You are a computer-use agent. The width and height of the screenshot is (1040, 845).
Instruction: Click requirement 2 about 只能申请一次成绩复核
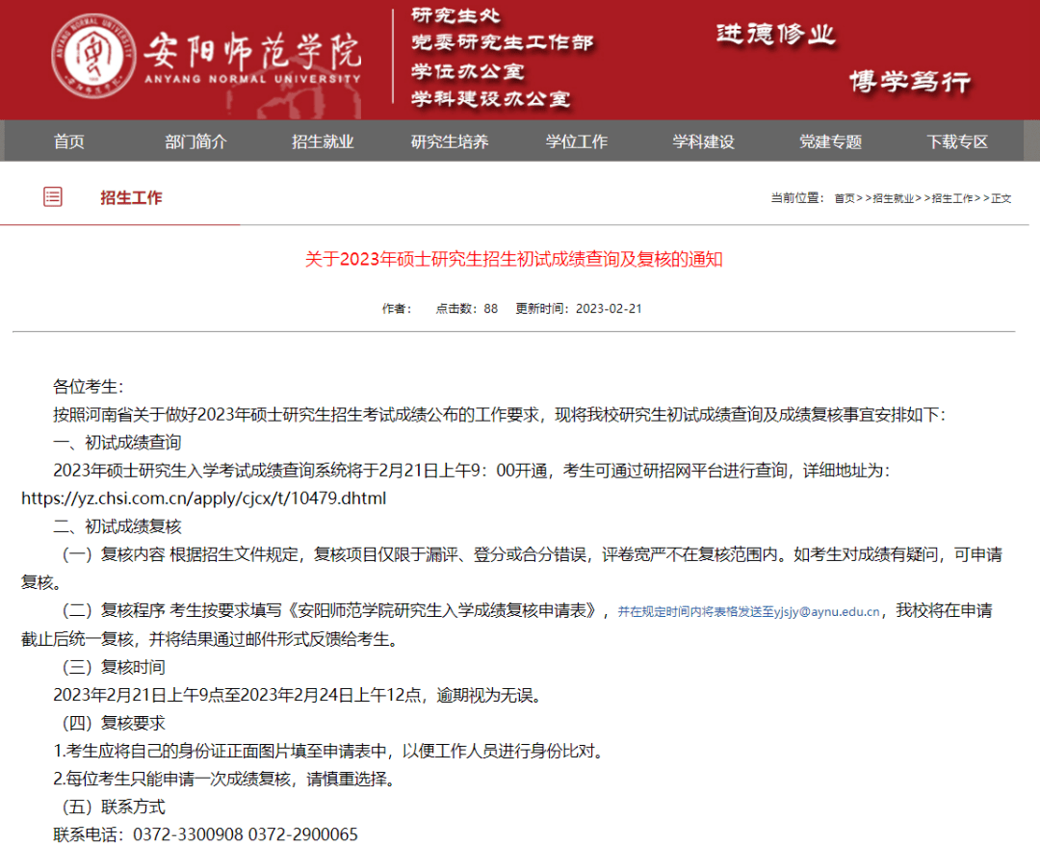pos(225,780)
